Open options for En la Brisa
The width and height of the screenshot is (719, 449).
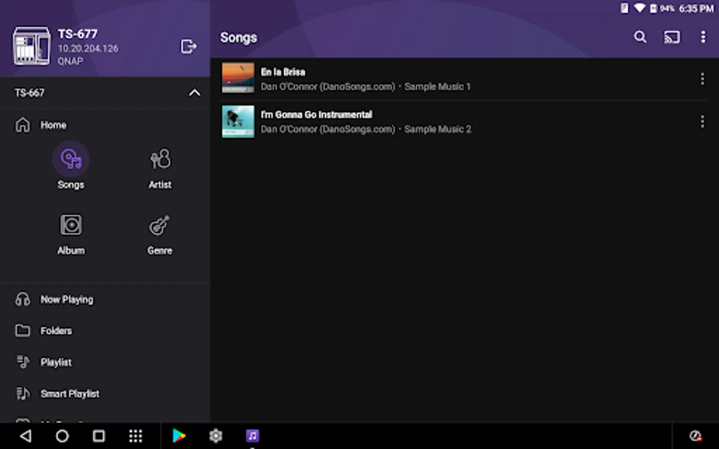click(x=702, y=79)
